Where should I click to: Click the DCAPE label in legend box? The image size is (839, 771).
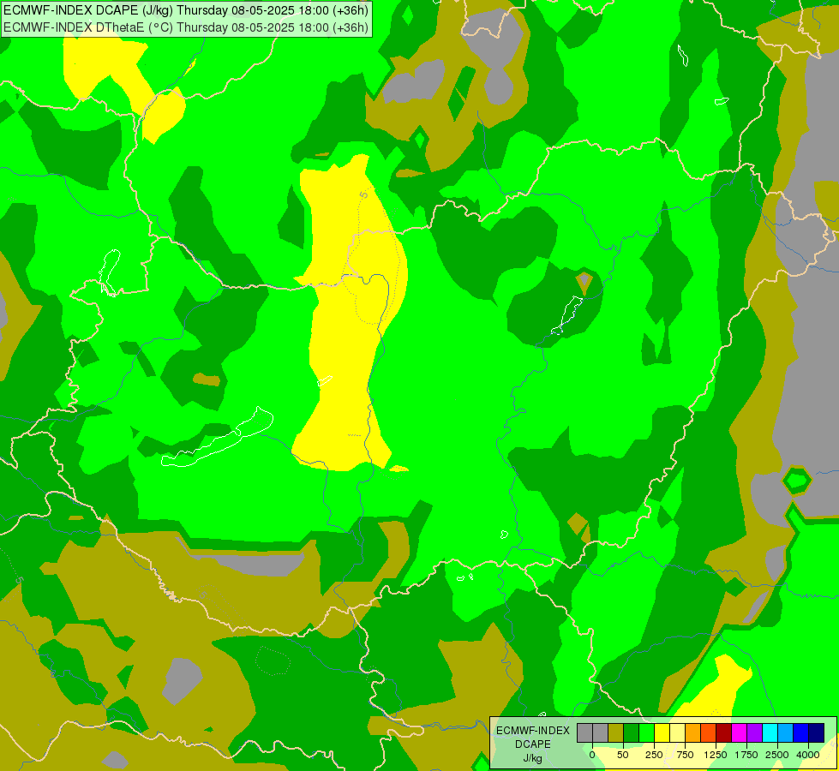(533, 744)
